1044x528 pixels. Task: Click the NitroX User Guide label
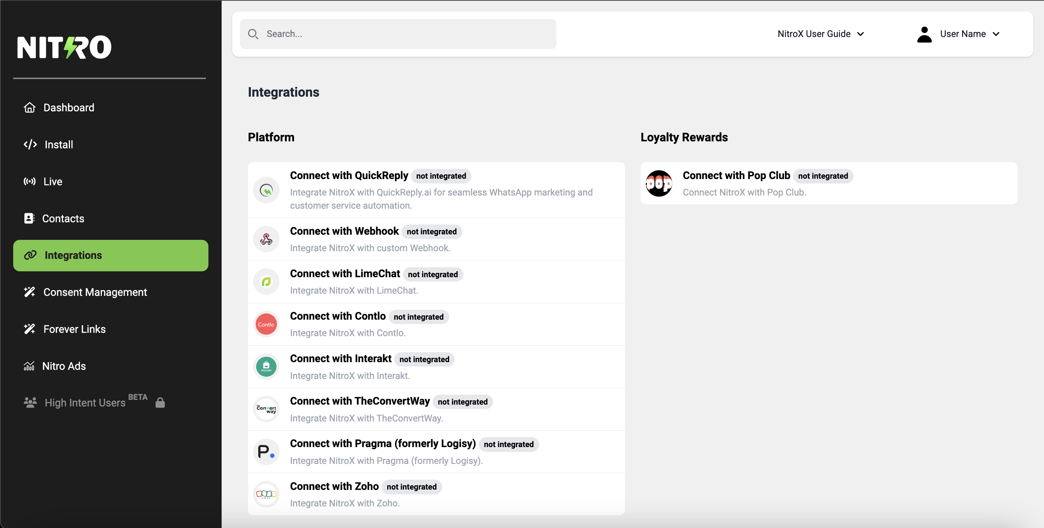tap(814, 34)
